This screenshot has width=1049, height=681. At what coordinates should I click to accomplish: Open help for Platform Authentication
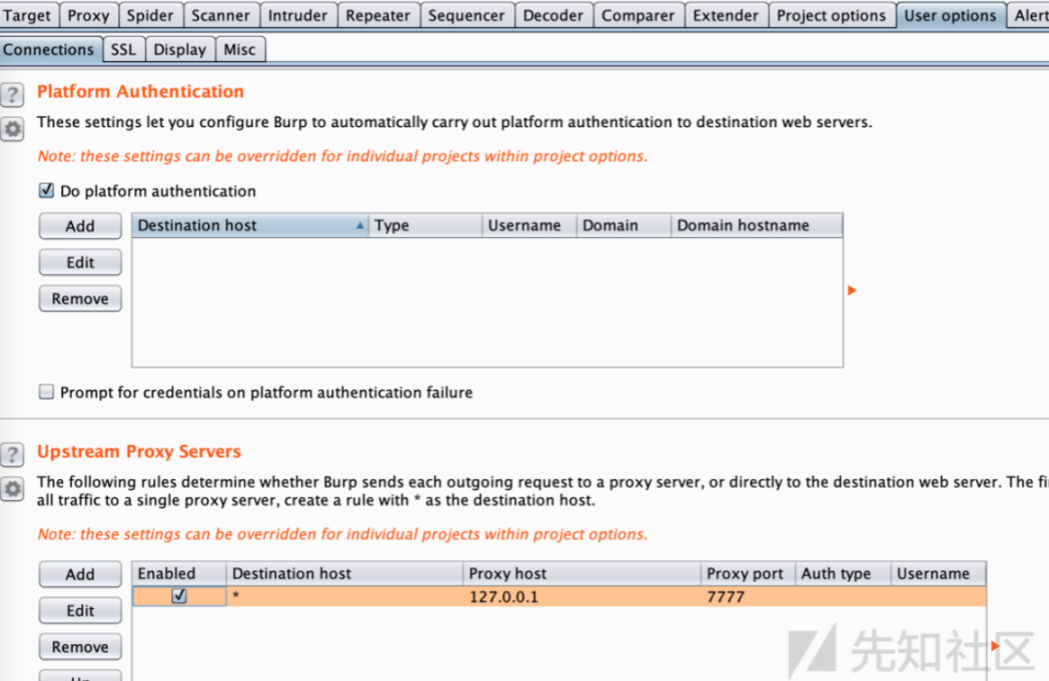point(12,95)
